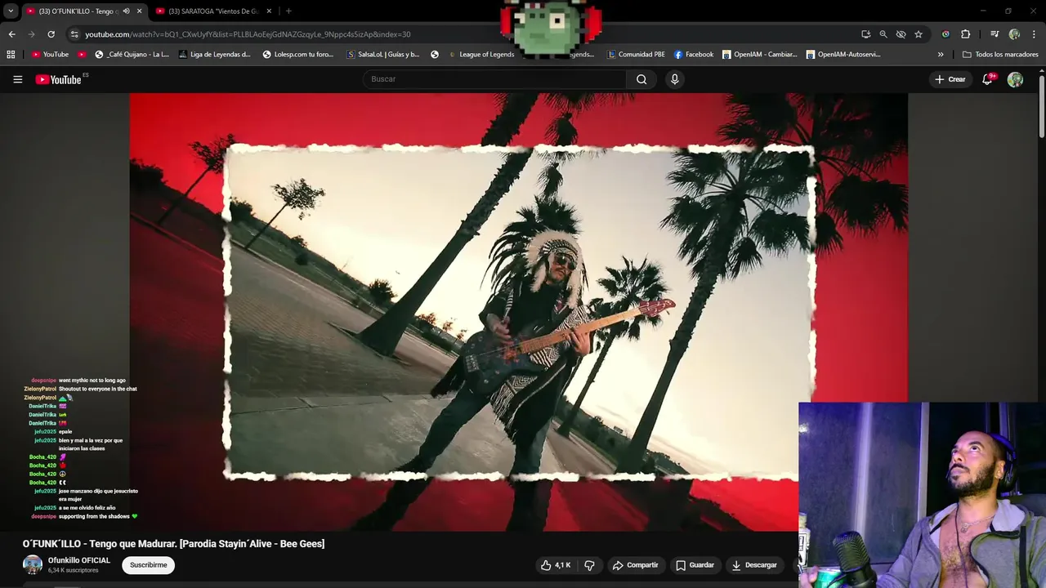Screen dimensions: 1046x588
Task: Click the video player to pause
Action: (518, 311)
